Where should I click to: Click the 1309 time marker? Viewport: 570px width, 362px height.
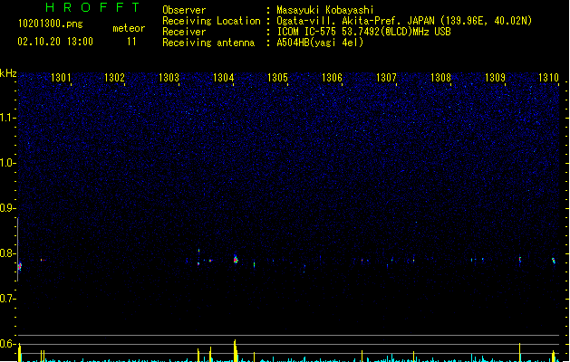tap(495, 78)
